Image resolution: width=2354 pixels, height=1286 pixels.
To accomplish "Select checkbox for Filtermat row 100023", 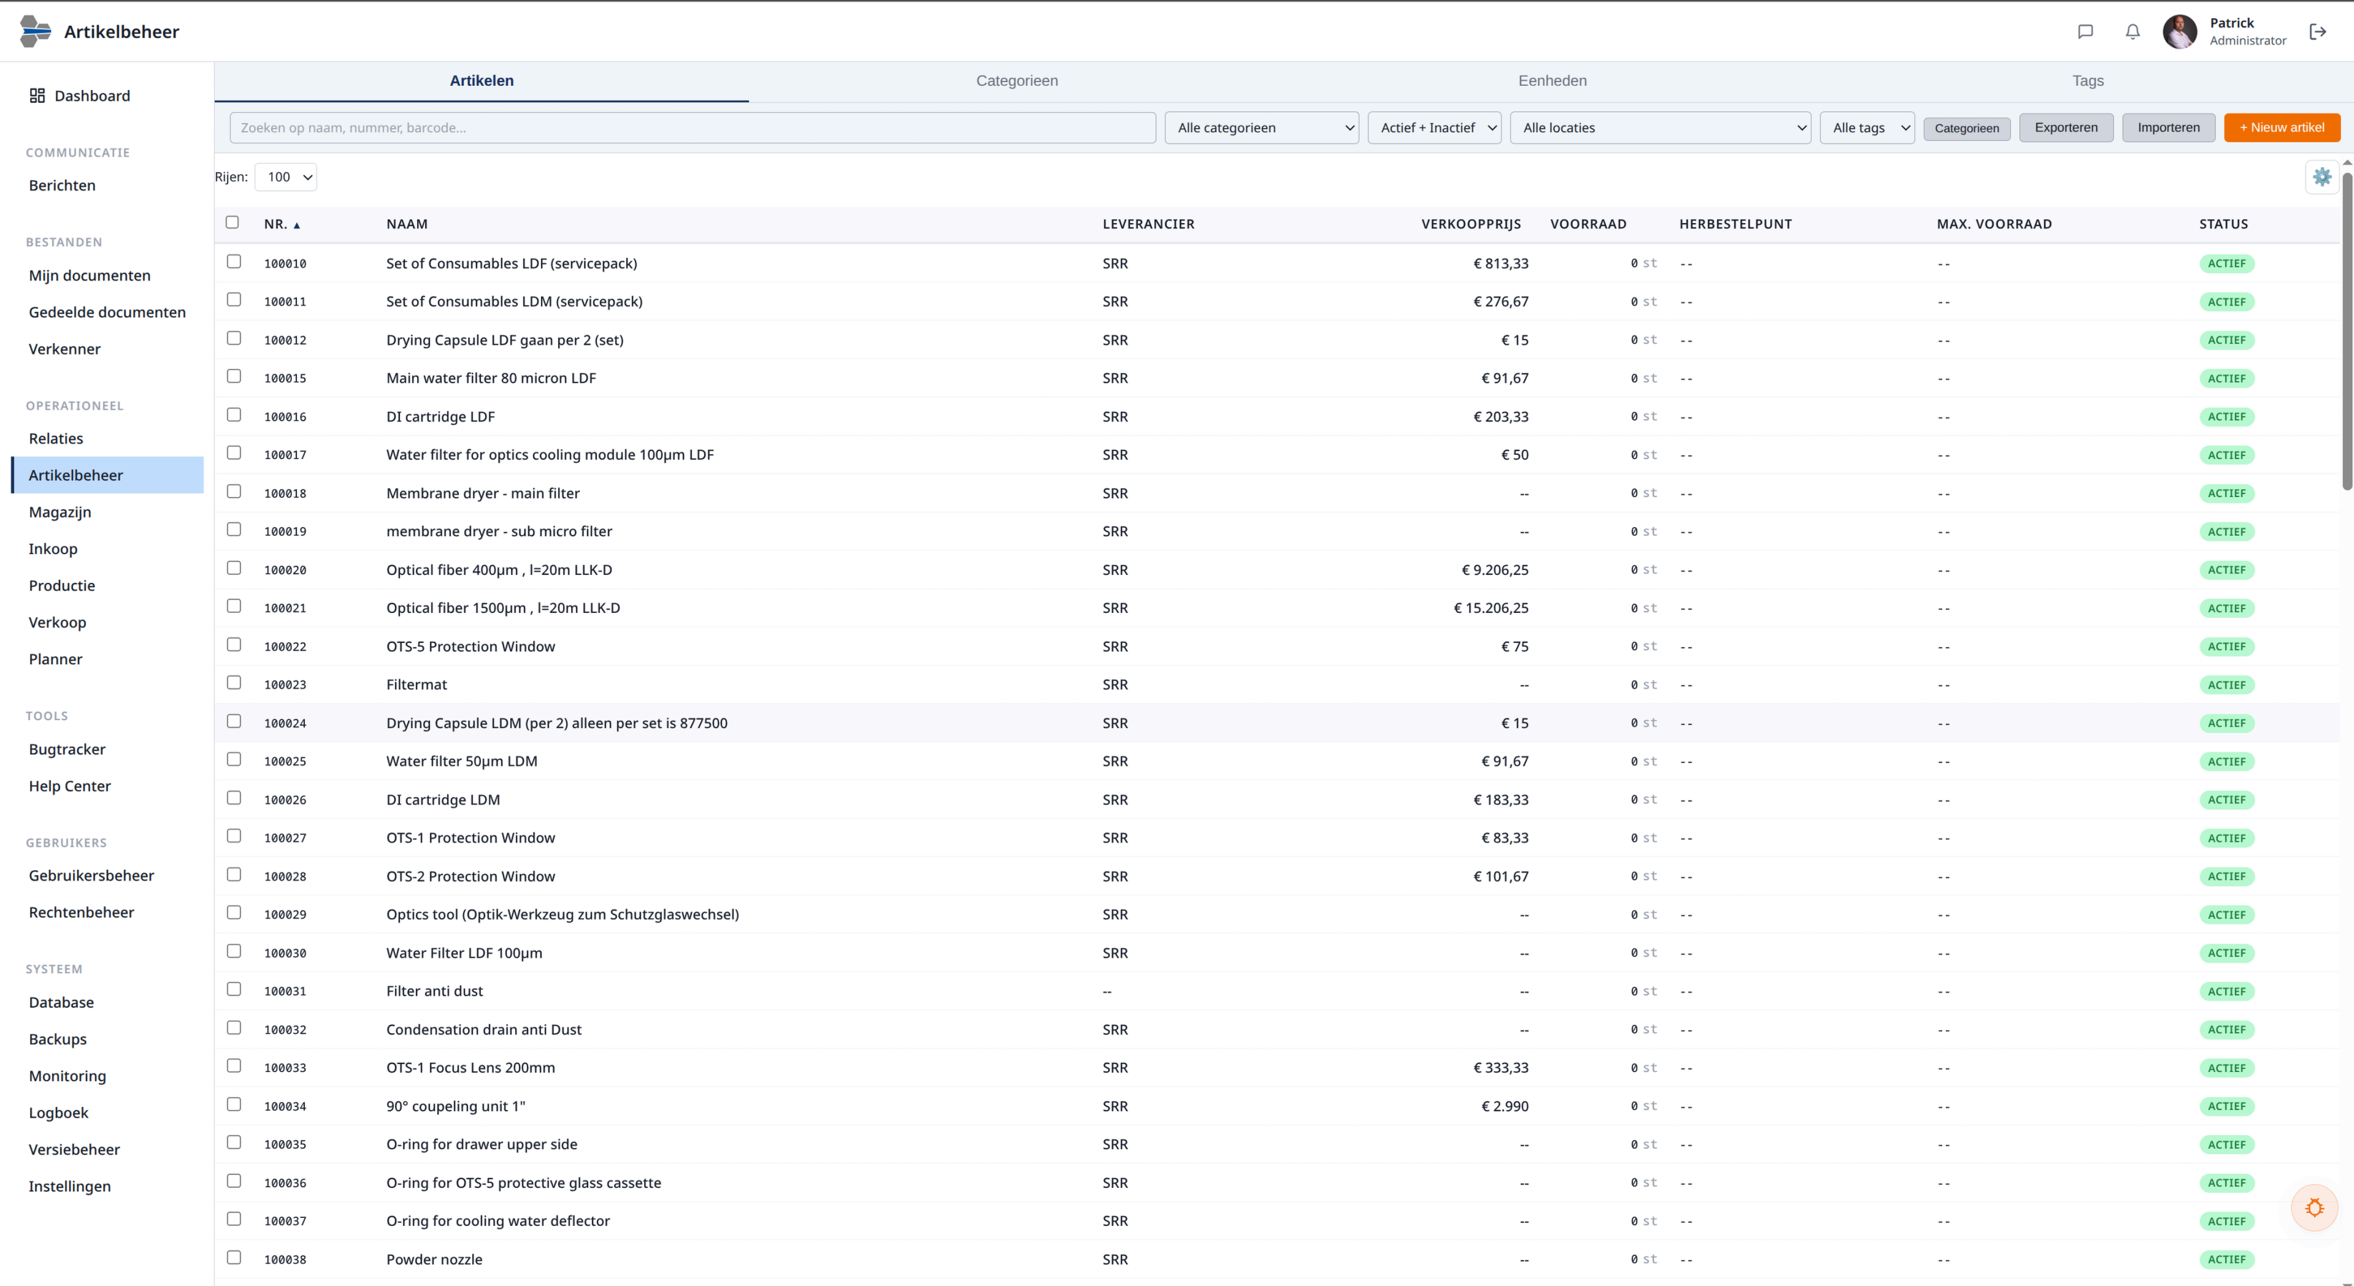I will click(x=234, y=683).
